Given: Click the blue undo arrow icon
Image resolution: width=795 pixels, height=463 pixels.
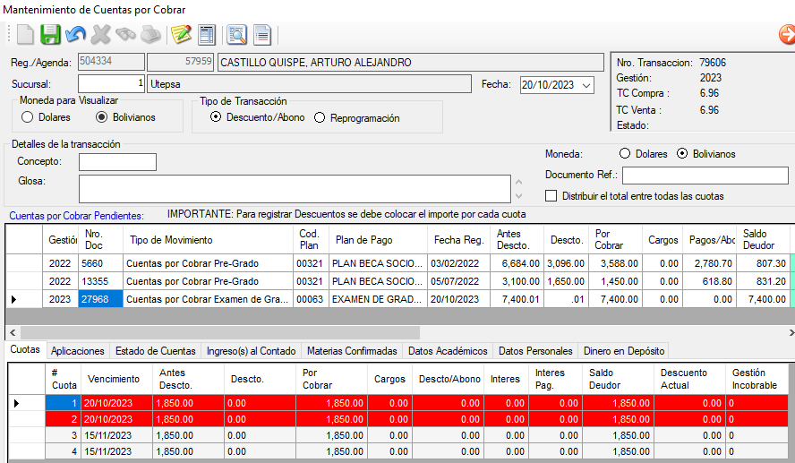Looking at the screenshot, I should (x=75, y=35).
